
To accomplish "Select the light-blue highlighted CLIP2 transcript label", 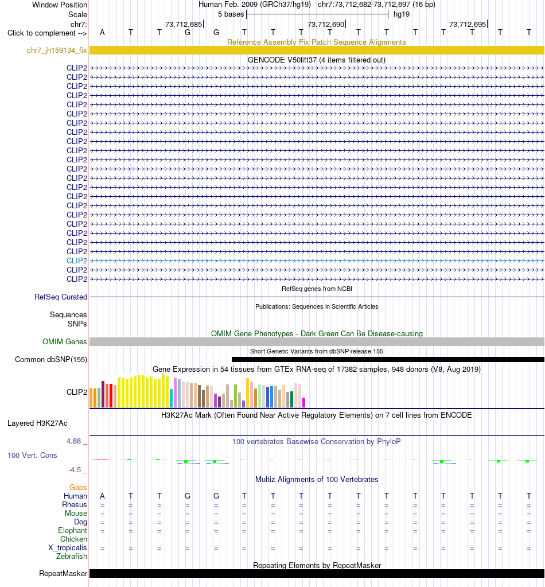I will 77,261.
